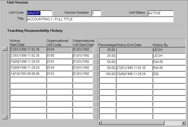The image size is (188, 127).
Task: Click the vertical scrollbar down arrow
Action: [5, 117]
